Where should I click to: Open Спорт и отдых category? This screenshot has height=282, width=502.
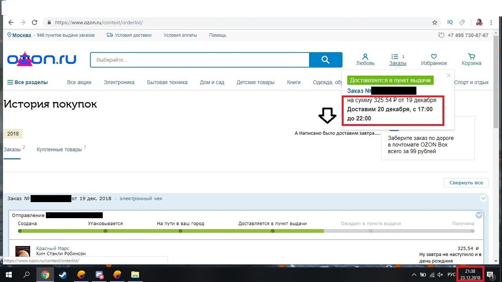471,82
